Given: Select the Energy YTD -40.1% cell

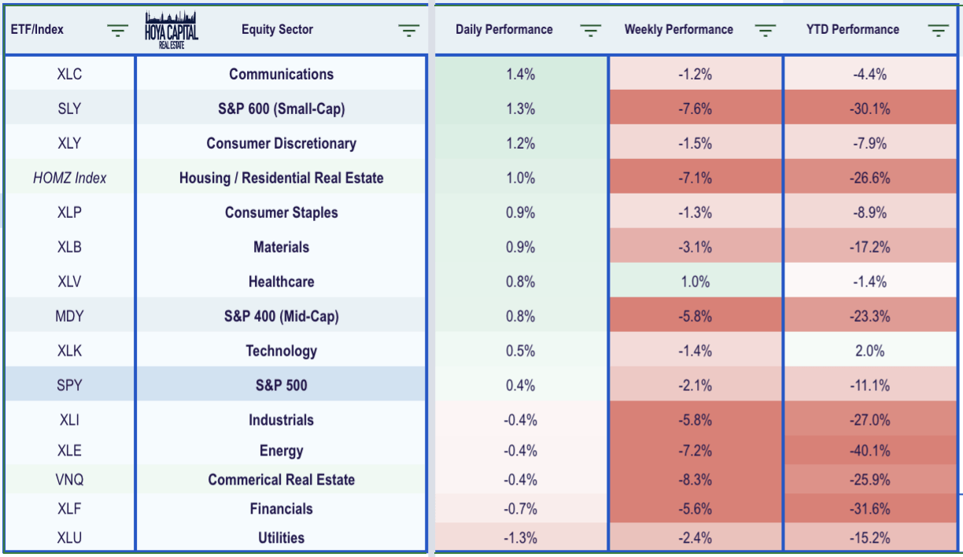Looking at the screenshot, I should [x=870, y=451].
